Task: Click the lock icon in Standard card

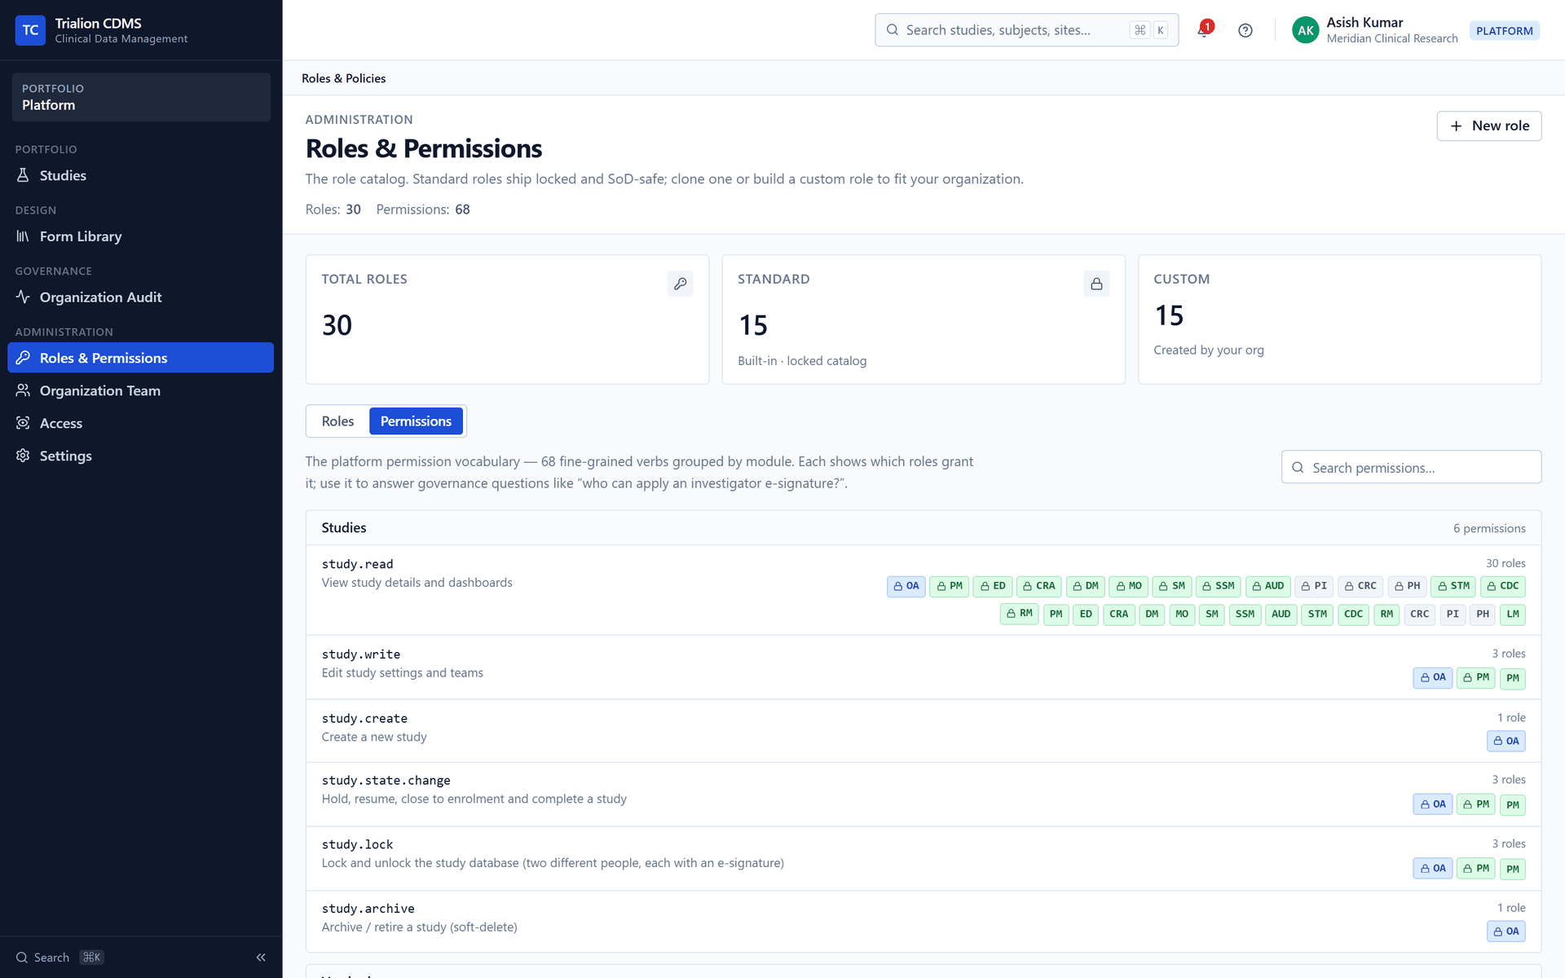Action: pyautogui.click(x=1096, y=284)
